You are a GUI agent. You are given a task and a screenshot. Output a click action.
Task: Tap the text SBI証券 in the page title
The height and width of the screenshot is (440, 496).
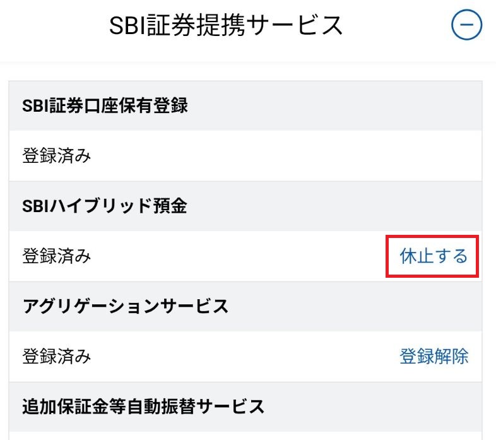[x=155, y=26]
